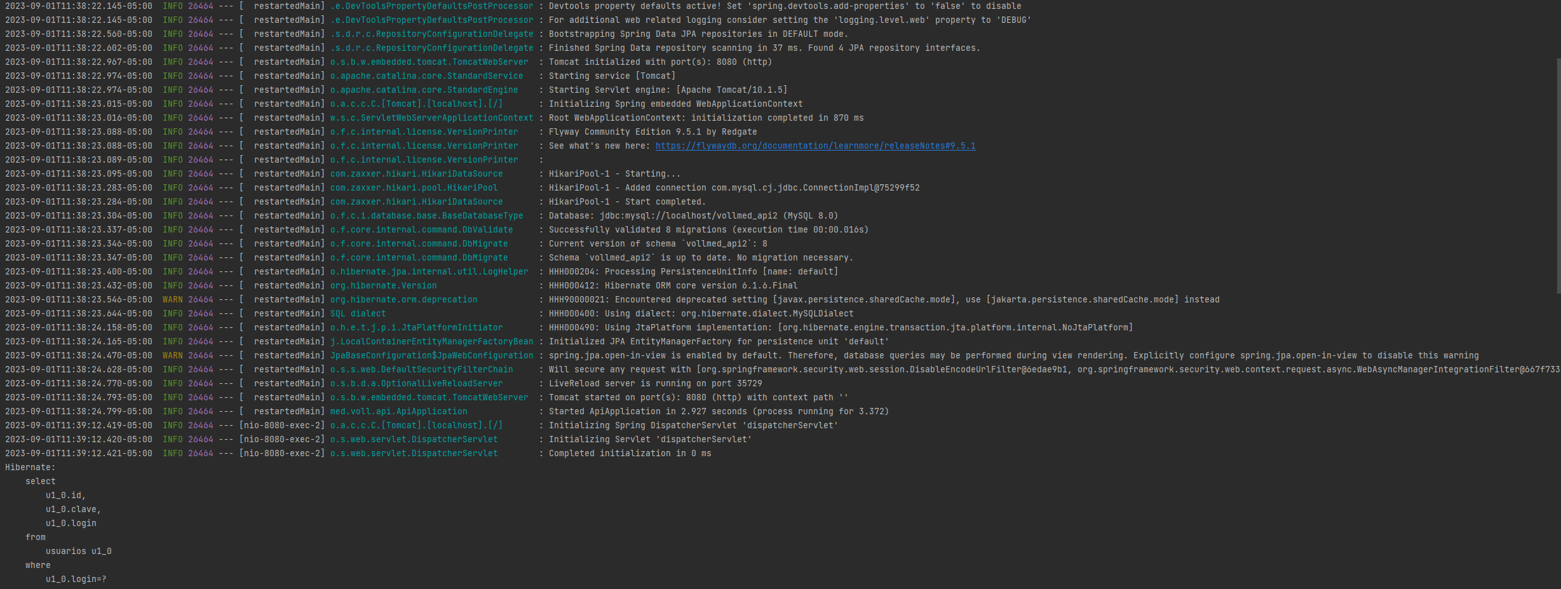Click the 'u1_0.login=?' condition line
Image resolution: width=1561 pixels, height=589 pixels.
point(76,579)
